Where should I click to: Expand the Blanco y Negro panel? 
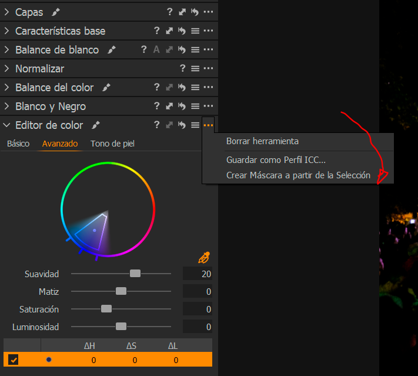[6, 106]
